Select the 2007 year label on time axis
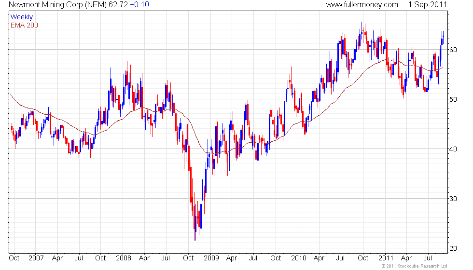 point(36,258)
